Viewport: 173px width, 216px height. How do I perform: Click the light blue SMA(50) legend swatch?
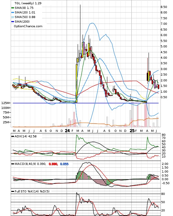[x=13, y=17]
